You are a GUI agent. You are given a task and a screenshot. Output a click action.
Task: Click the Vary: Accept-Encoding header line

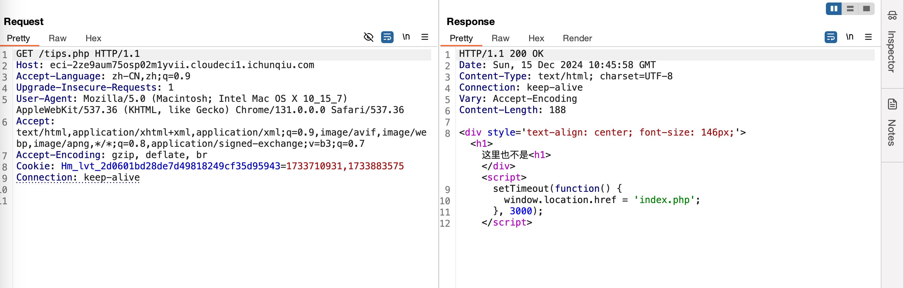coord(518,99)
